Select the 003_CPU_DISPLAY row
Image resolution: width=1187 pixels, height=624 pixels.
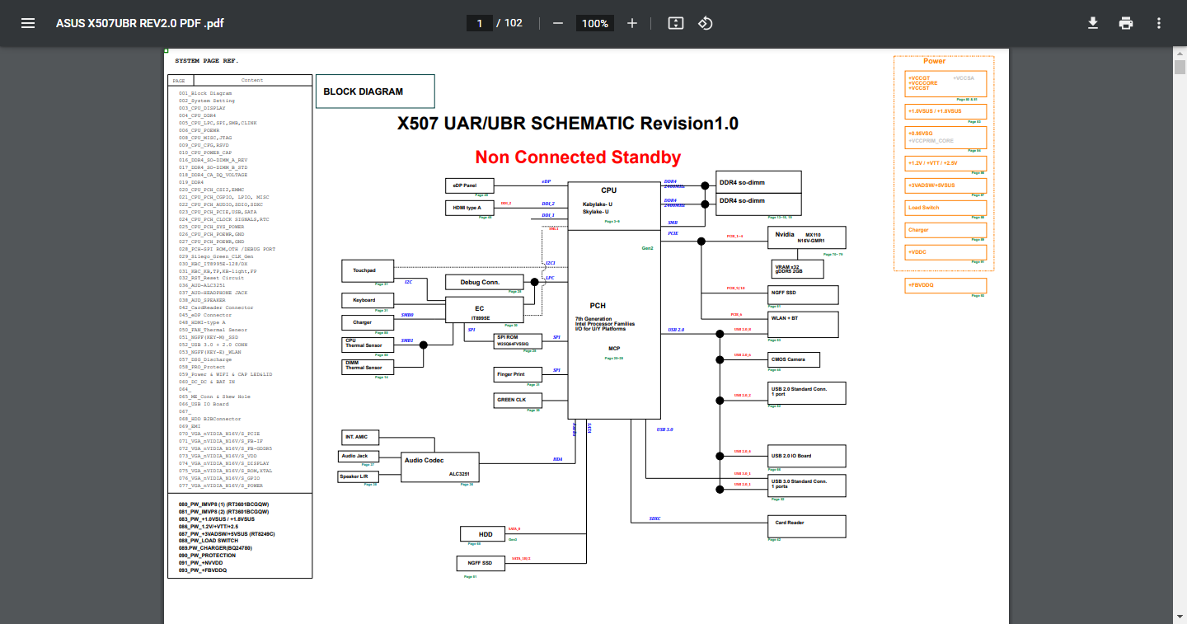point(202,108)
